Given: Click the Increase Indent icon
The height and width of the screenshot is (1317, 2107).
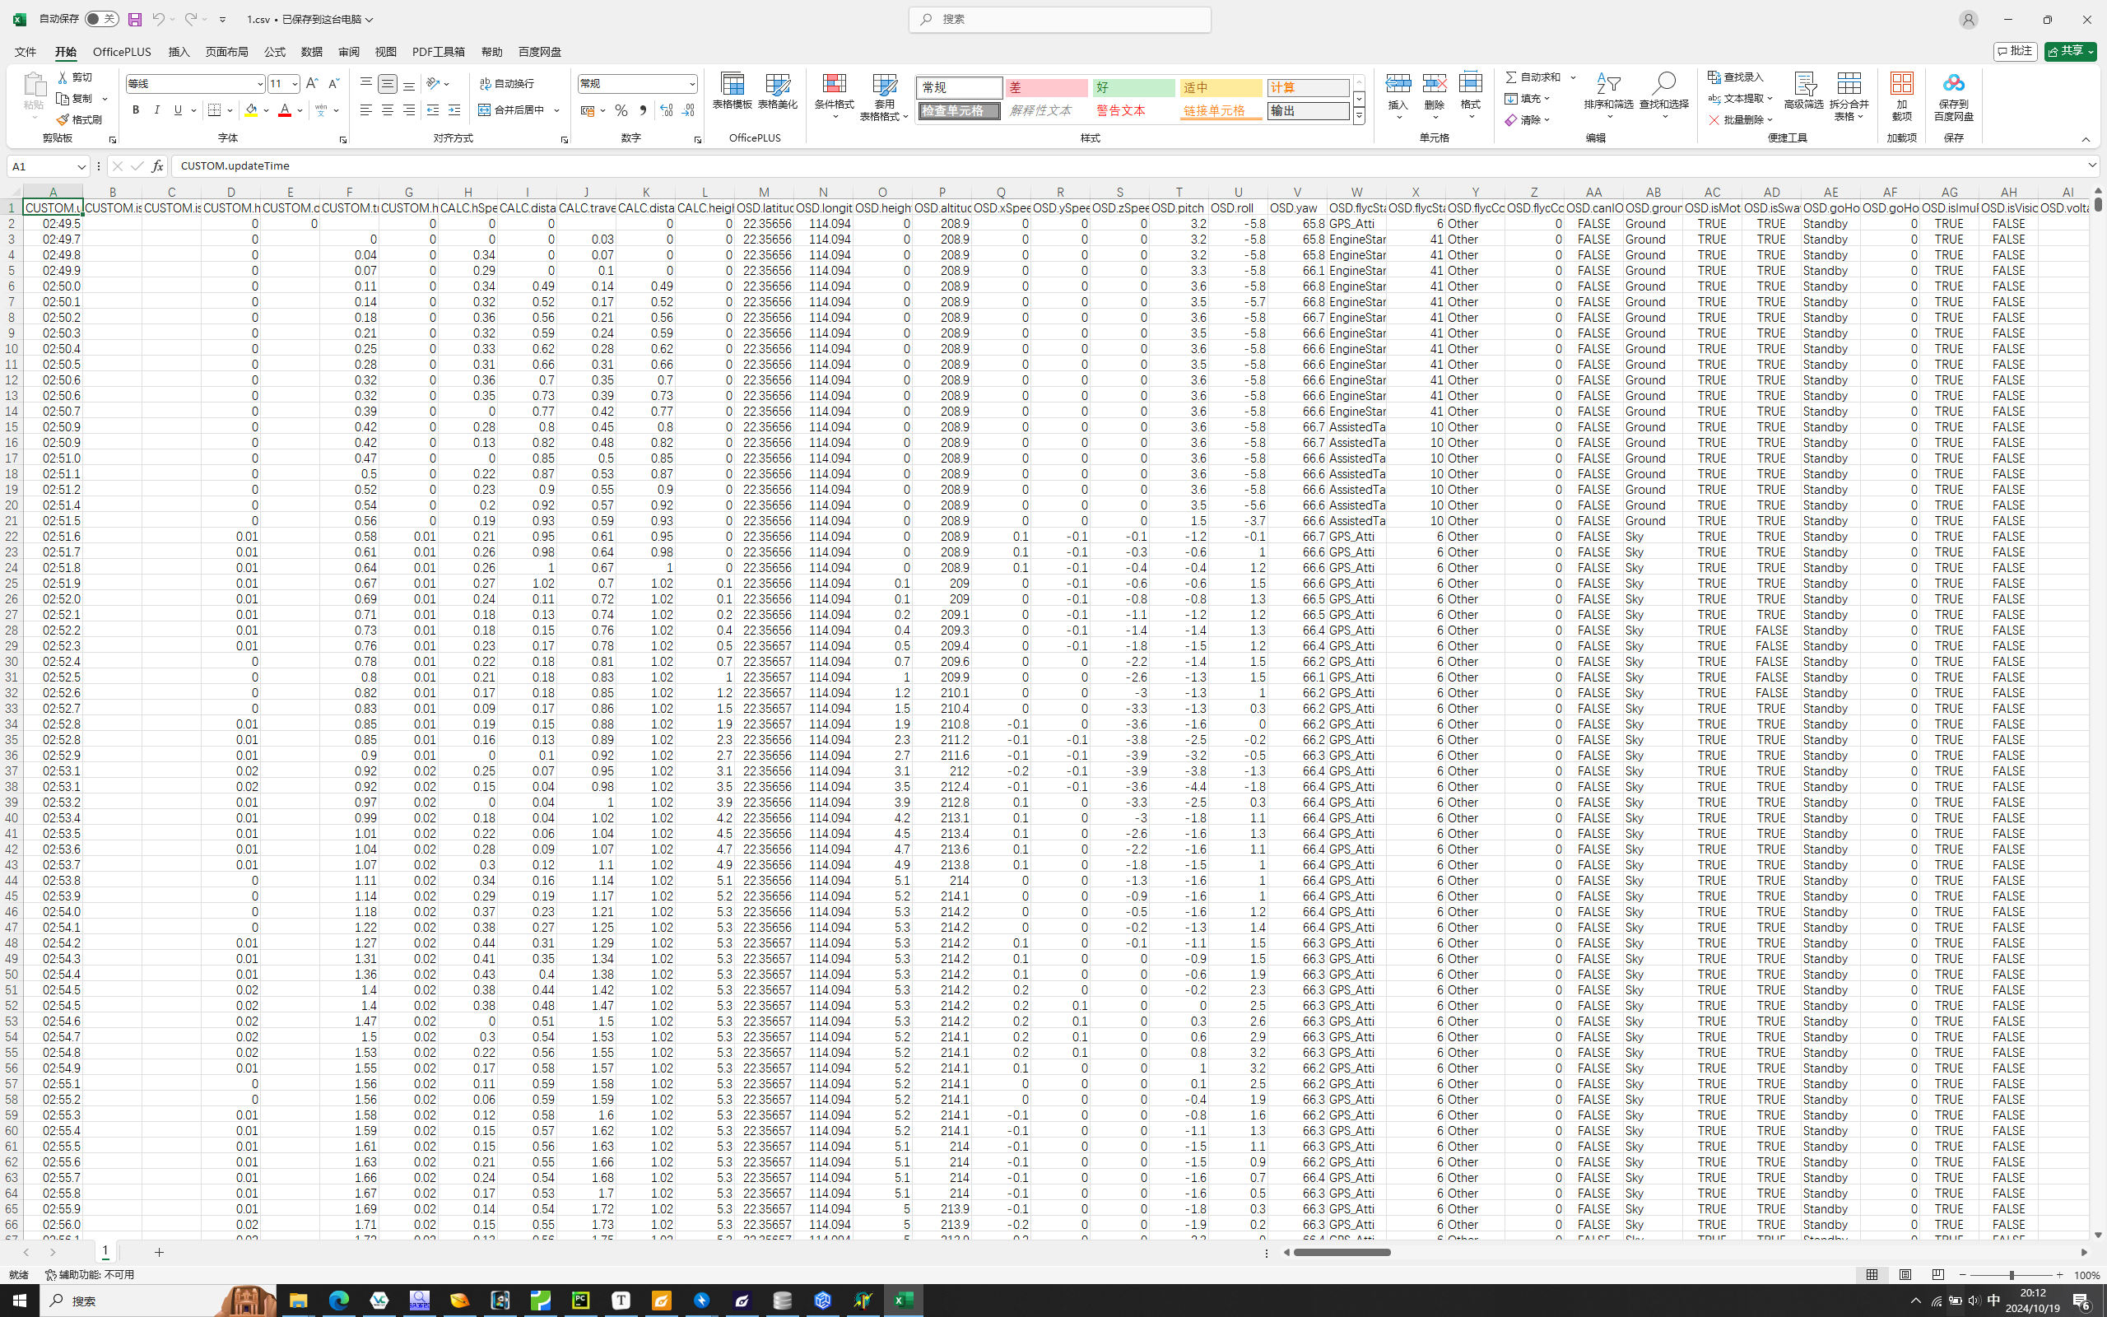Looking at the screenshot, I should pyautogui.click(x=454, y=109).
